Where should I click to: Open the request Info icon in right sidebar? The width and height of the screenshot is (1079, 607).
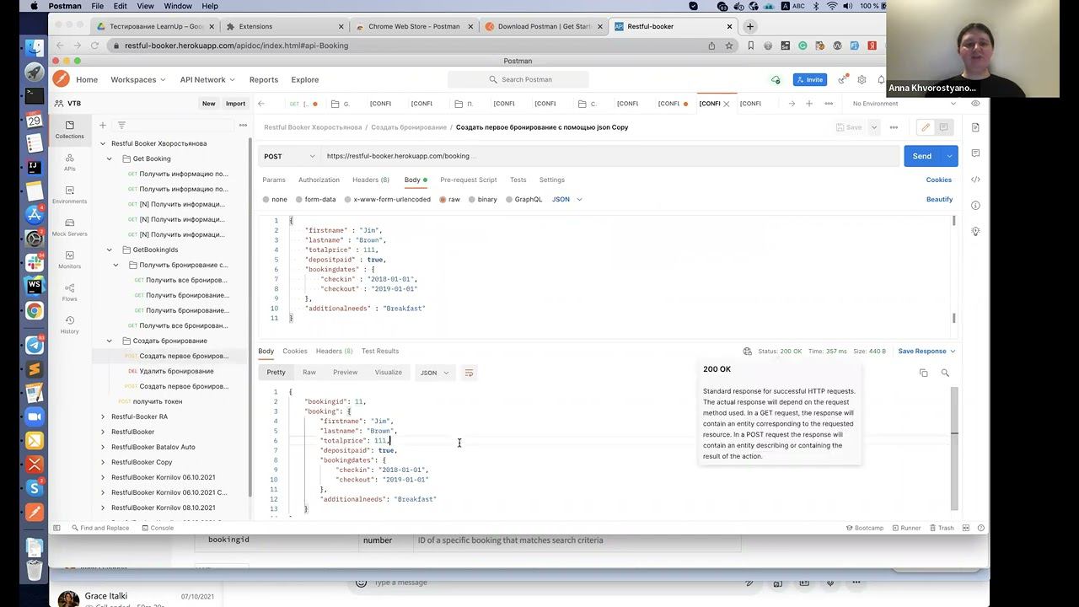975,206
